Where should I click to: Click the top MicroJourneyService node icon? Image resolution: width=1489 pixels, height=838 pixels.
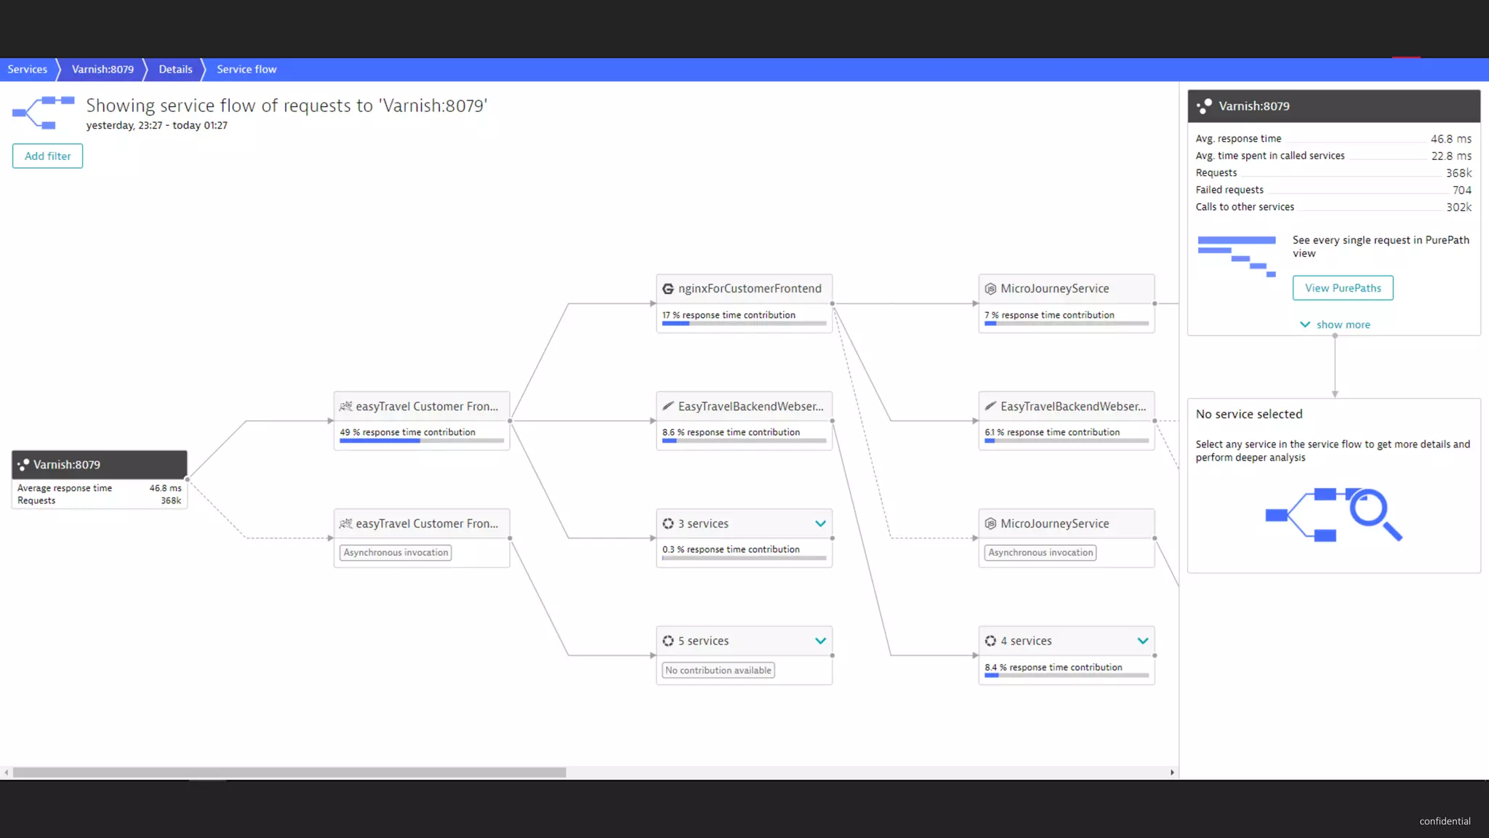990,289
